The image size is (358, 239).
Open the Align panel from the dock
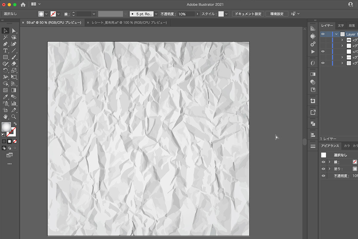[313, 135]
